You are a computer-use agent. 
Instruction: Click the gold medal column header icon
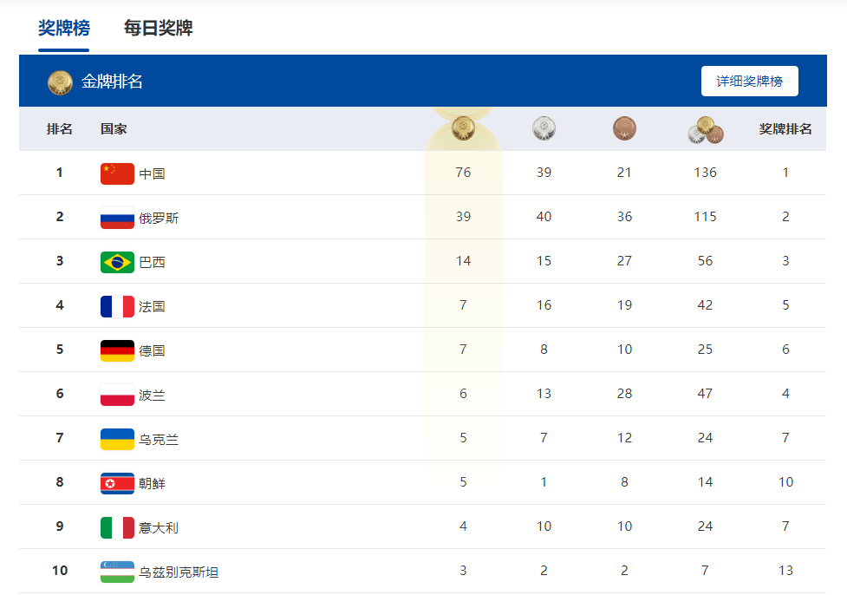[x=463, y=128]
